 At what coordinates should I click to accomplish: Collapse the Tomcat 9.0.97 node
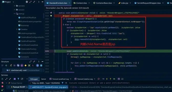click(x=9, y=87)
